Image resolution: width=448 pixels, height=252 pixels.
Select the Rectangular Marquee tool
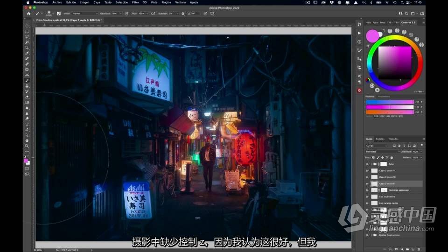[27, 31]
